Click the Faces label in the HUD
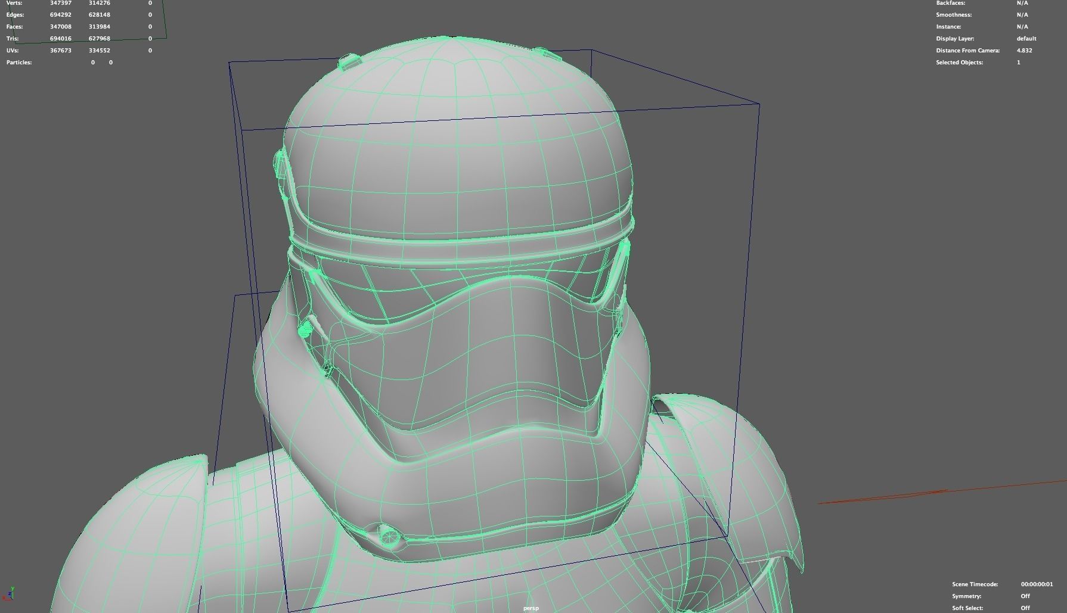The image size is (1067, 613). pos(15,27)
